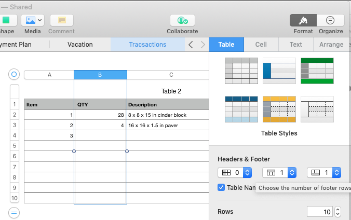Open the Vacation sheet tab
This screenshot has height=220, width=351.
80,45
